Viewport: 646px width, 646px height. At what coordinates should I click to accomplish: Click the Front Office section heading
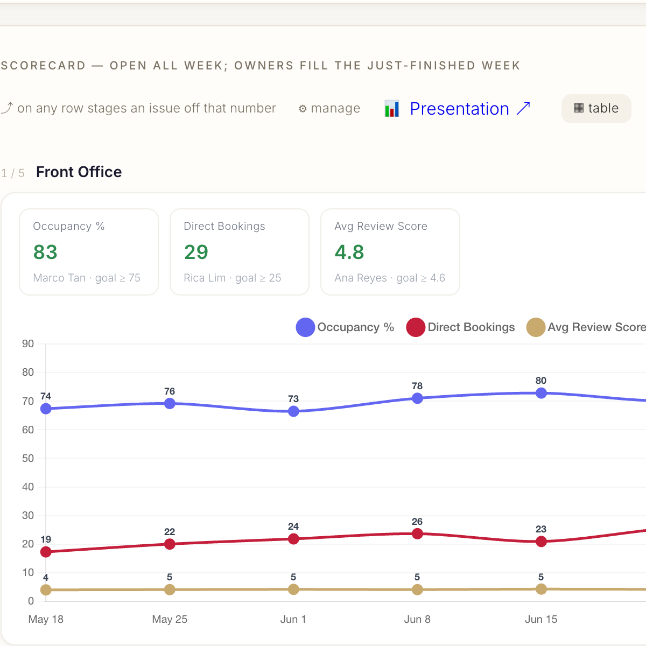tap(79, 172)
